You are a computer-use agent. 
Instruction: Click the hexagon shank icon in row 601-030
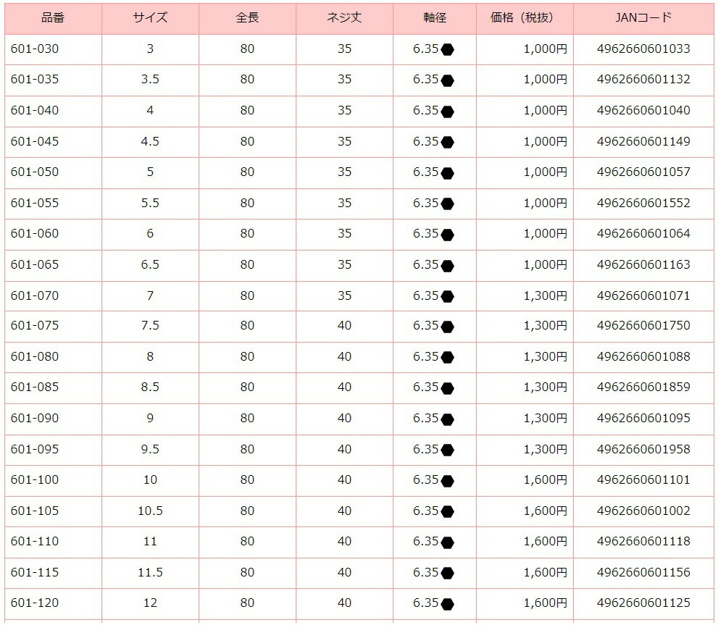click(x=447, y=50)
